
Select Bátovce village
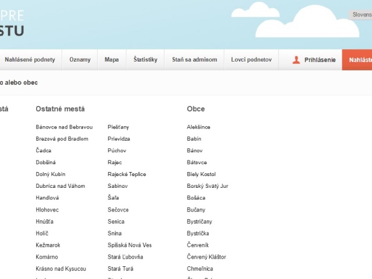197,163
